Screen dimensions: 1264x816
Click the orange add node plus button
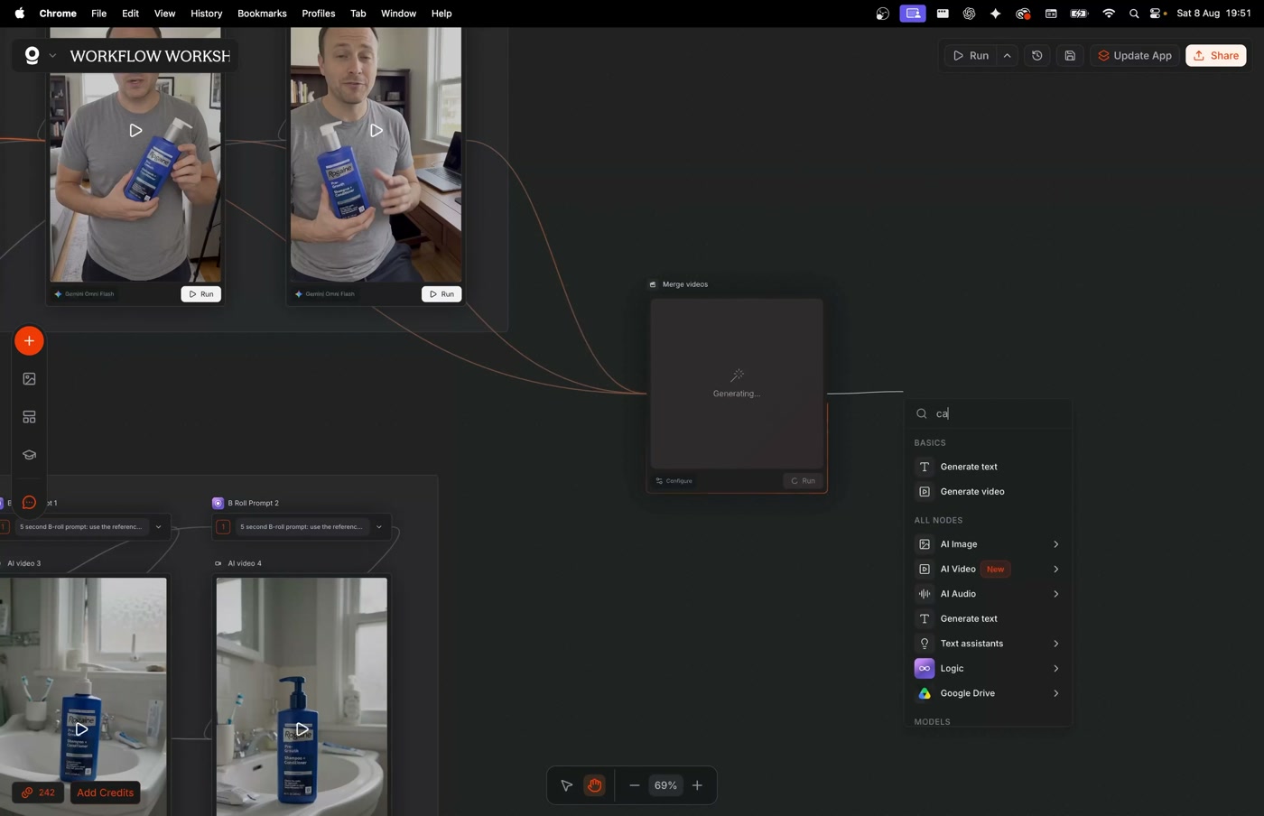coord(29,341)
